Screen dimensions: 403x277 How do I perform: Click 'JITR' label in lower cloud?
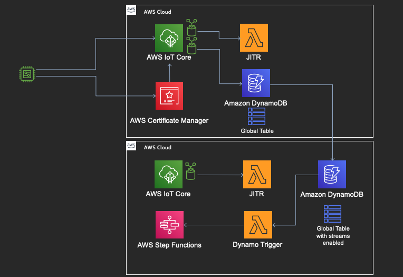click(256, 194)
